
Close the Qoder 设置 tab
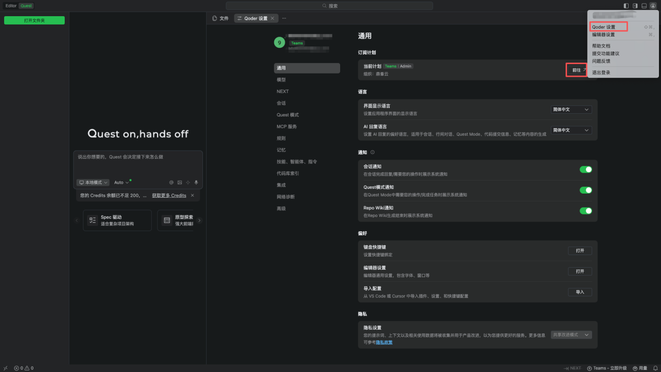pyautogui.click(x=272, y=18)
